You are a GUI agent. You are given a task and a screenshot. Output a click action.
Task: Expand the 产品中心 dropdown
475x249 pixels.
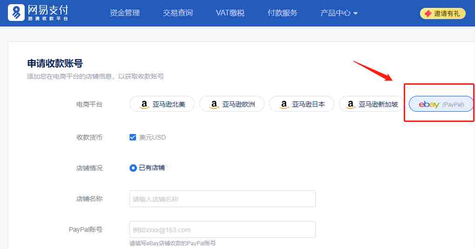coord(339,13)
